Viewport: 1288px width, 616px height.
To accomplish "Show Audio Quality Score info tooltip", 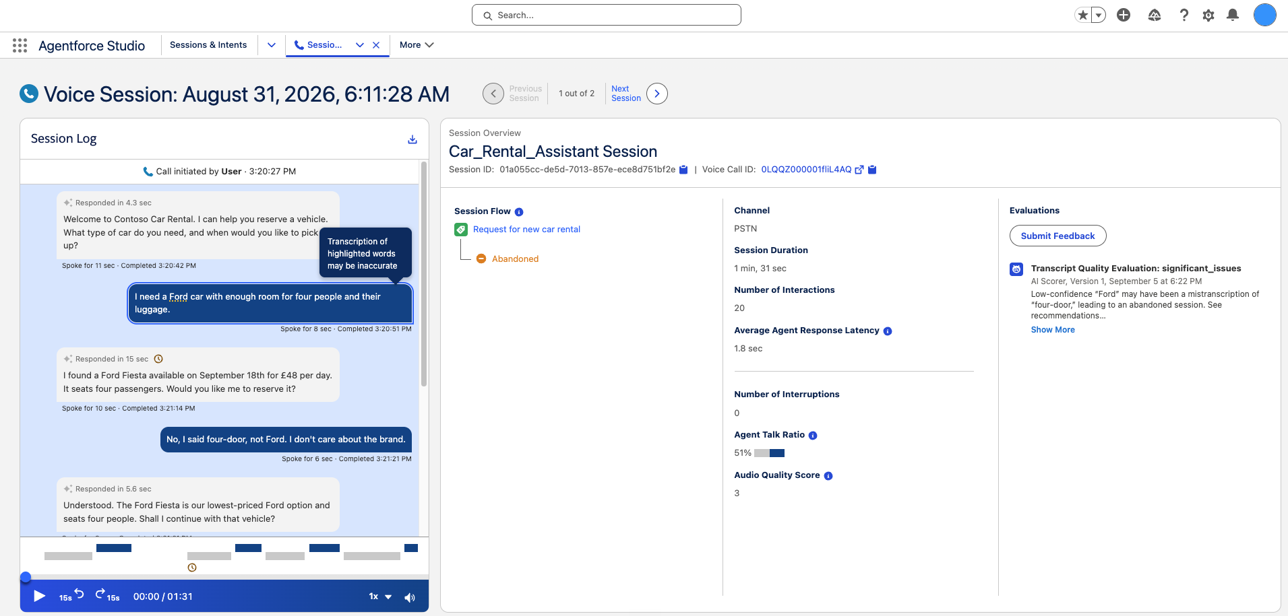I will [x=828, y=476].
